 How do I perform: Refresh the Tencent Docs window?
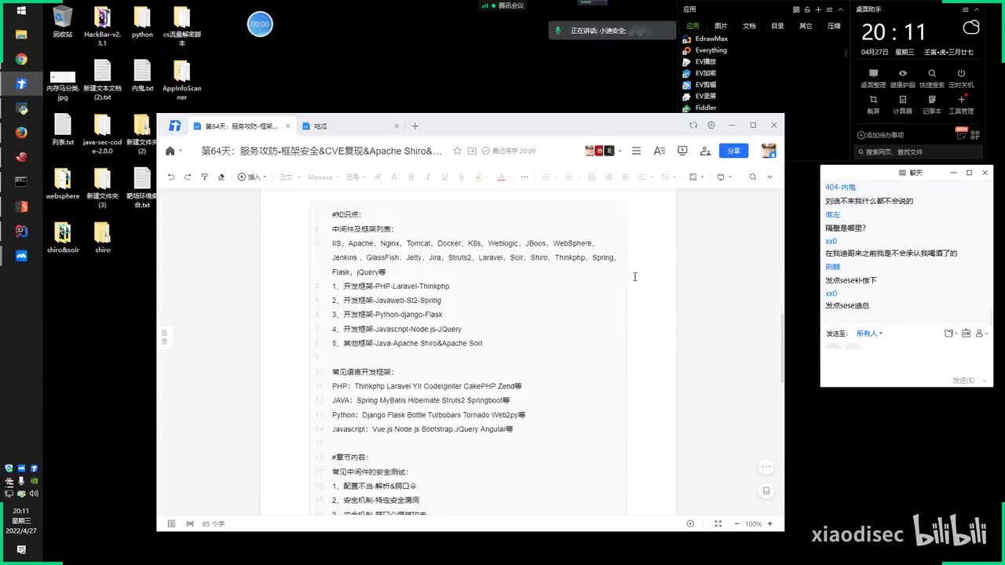click(693, 125)
